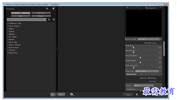Collapse left panel using left edge arrow

pos(5,49)
